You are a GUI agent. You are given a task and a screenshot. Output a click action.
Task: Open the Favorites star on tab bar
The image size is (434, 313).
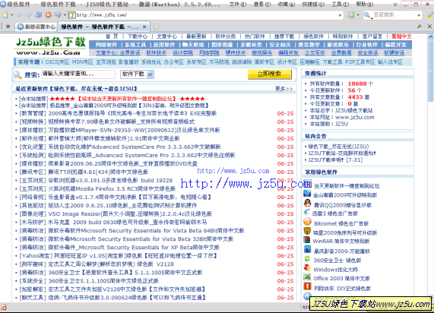click(x=8, y=27)
